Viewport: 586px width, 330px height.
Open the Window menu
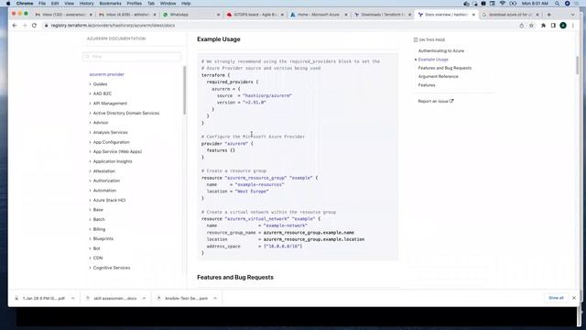point(168,4)
